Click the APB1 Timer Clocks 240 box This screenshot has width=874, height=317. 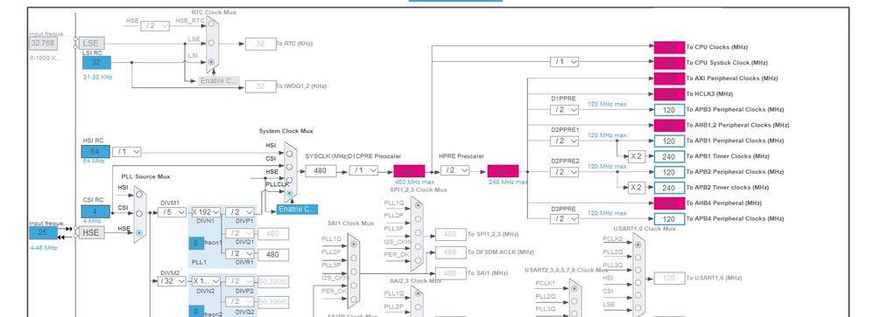click(669, 156)
